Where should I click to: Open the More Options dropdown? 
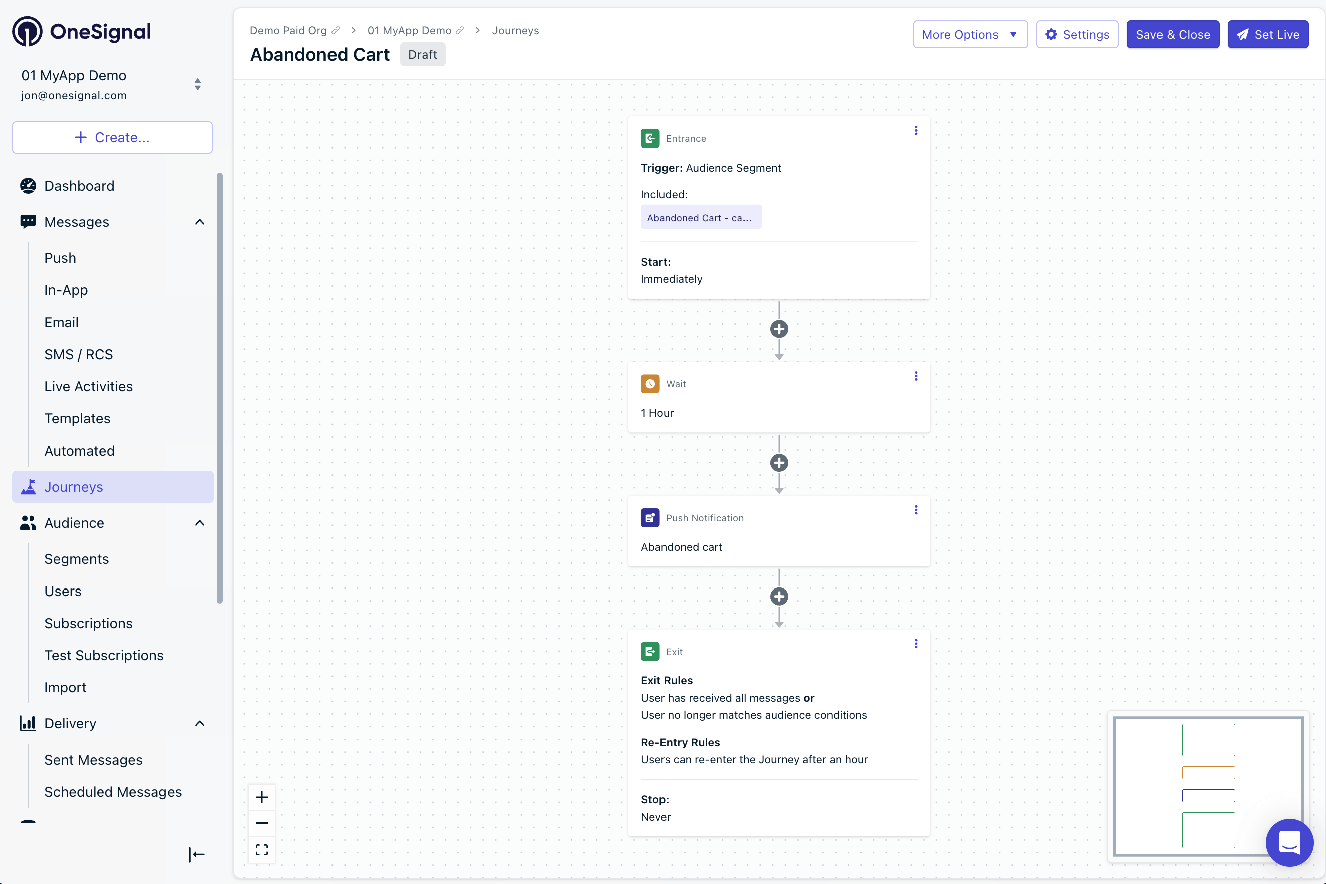click(969, 35)
